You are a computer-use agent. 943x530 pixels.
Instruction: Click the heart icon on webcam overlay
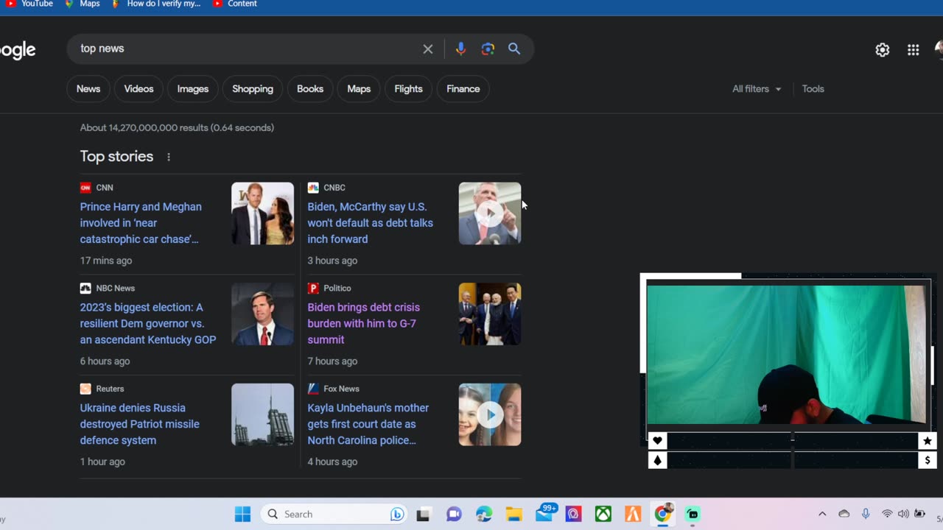click(x=657, y=441)
